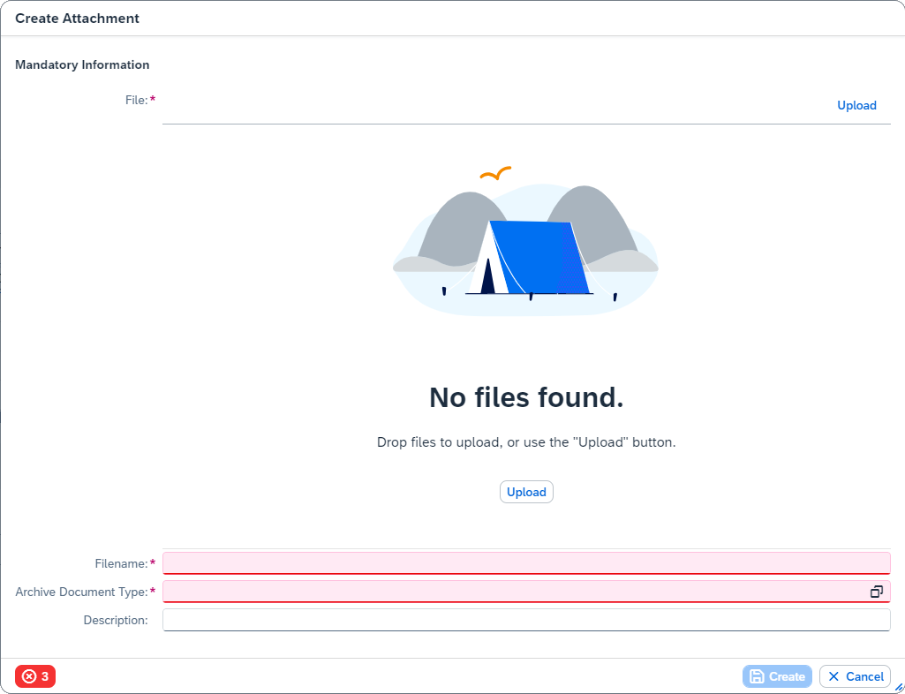The height and width of the screenshot is (694, 905).
Task: Click the orange bird above the mountains
Action: (495, 173)
